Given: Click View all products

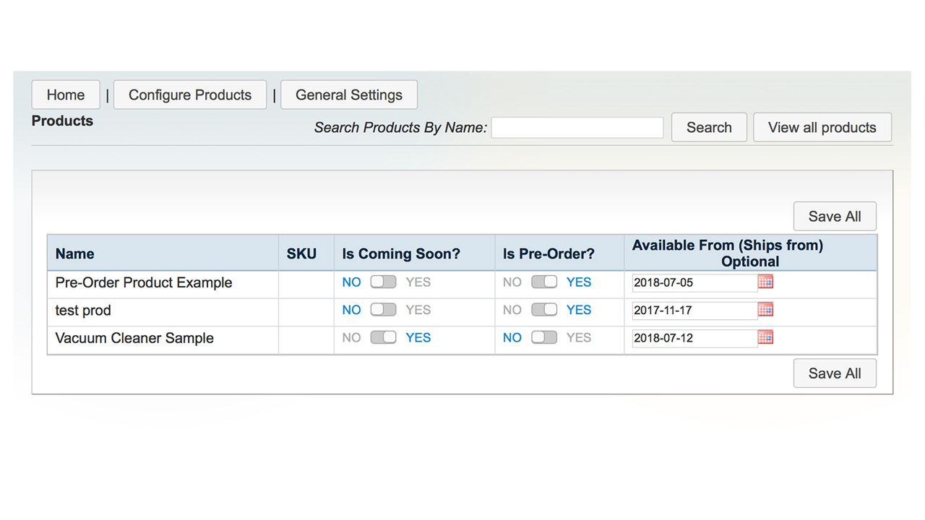Looking at the screenshot, I should pos(822,127).
